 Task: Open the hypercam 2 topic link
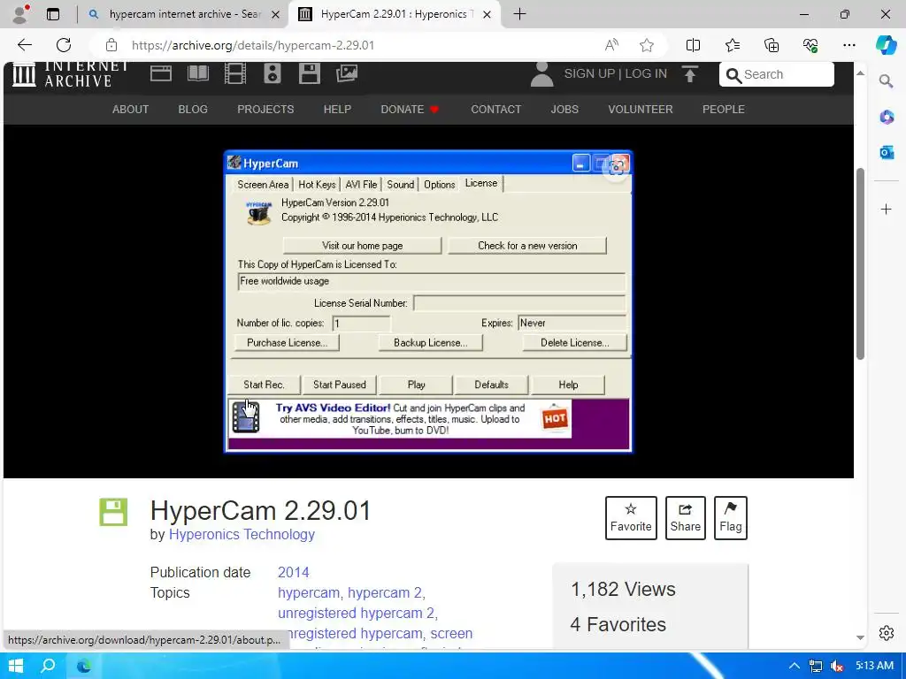point(385,593)
